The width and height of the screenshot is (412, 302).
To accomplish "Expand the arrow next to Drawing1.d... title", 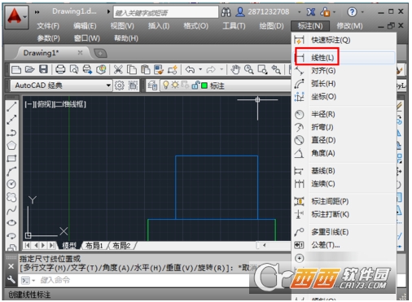I will coord(108,11).
